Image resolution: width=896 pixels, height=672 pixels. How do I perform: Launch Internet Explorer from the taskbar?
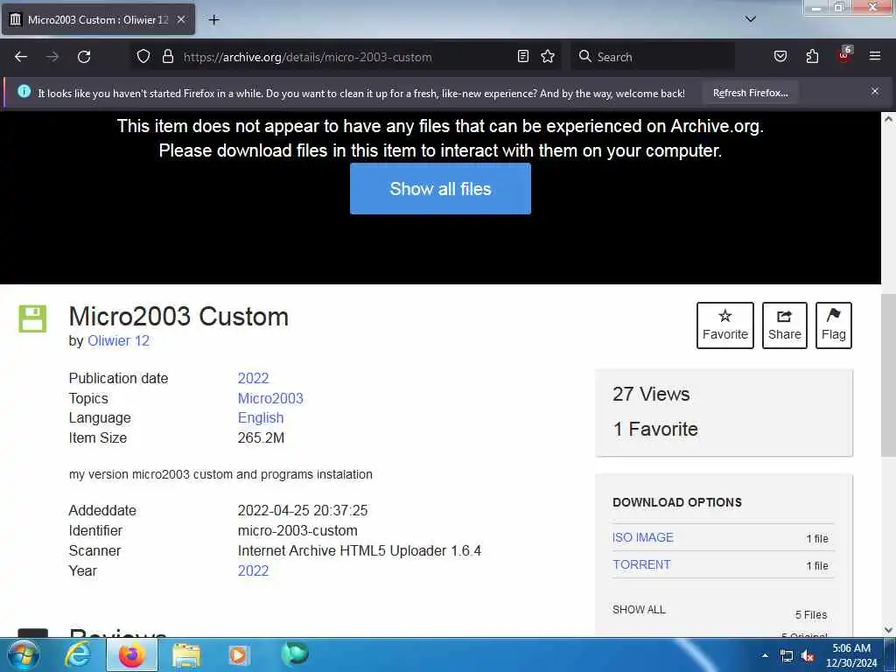point(78,655)
